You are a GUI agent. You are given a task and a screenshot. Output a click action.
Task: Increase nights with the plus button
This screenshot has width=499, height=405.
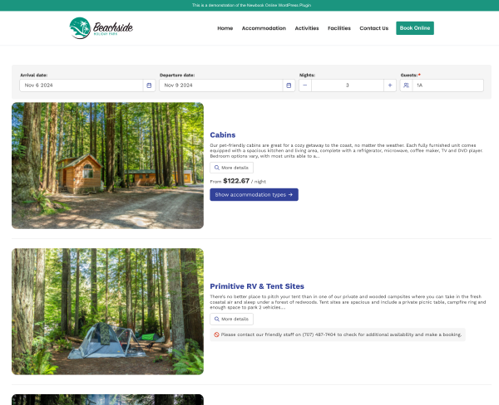390,85
